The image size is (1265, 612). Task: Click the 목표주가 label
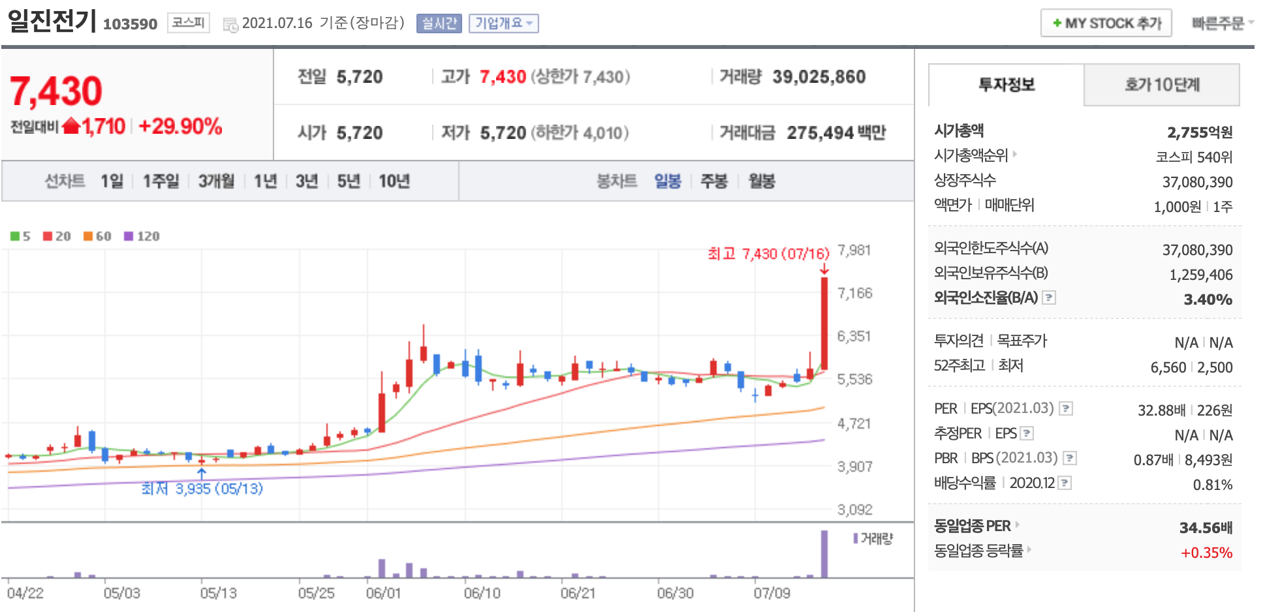1022,341
